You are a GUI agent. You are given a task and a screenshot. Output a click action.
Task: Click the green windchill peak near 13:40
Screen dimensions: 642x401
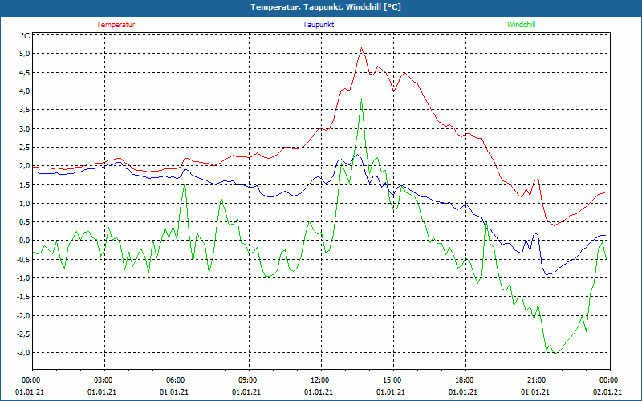pyautogui.click(x=362, y=98)
